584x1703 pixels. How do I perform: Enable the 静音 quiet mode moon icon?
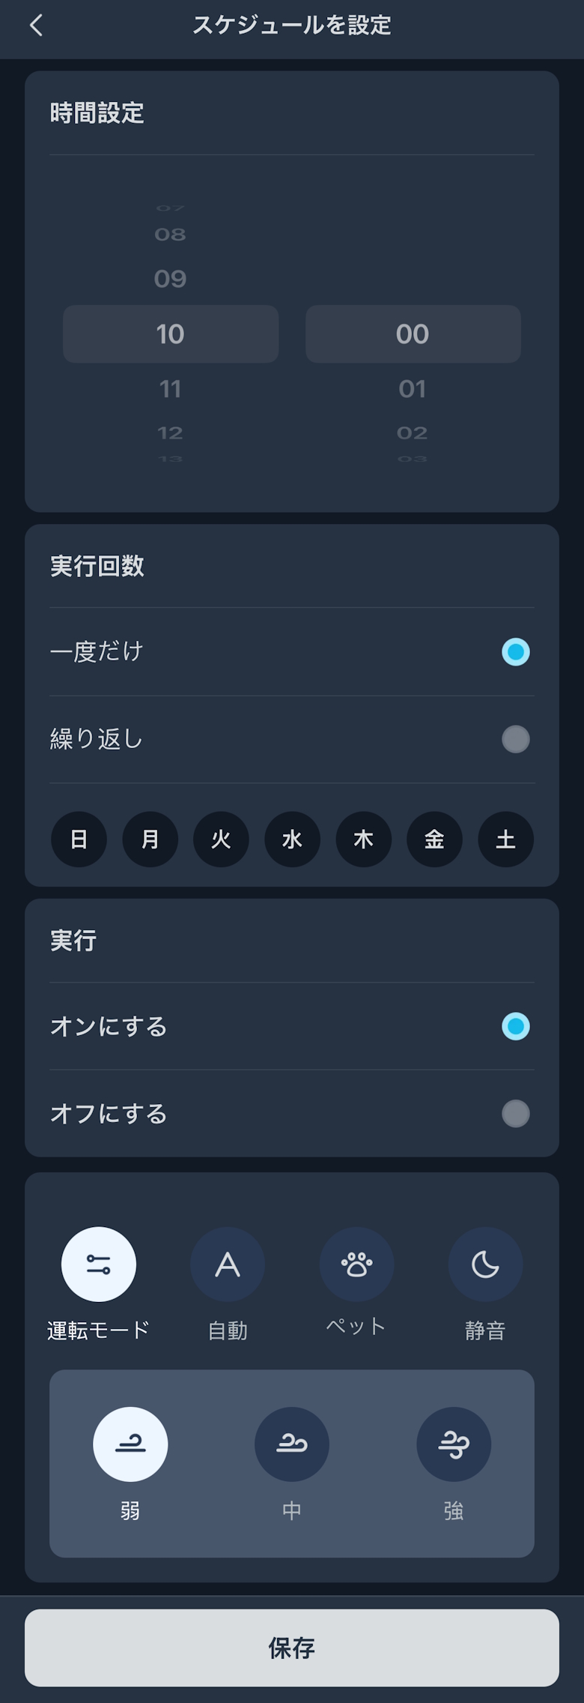point(485,1264)
